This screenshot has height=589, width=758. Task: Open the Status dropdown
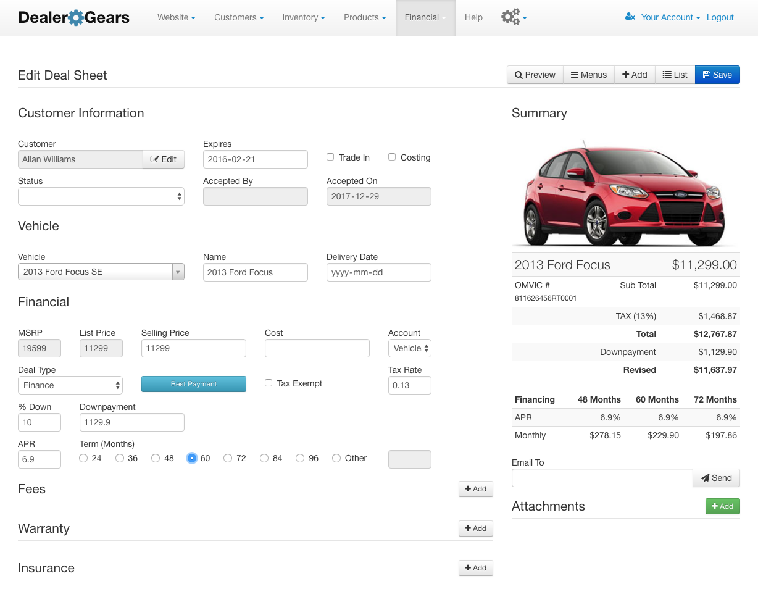[x=101, y=196]
